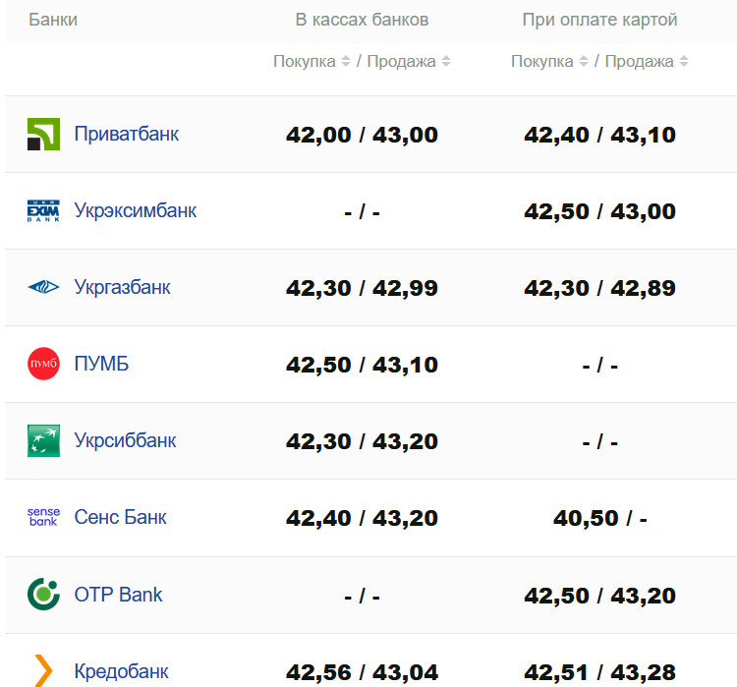Screen dimensions: 737x687
Task: Open the Кредобанк bank link
Action: [x=121, y=672]
